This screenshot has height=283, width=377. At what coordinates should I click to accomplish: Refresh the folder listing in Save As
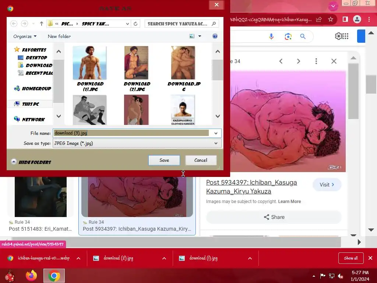pyautogui.click(x=135, y=24)
